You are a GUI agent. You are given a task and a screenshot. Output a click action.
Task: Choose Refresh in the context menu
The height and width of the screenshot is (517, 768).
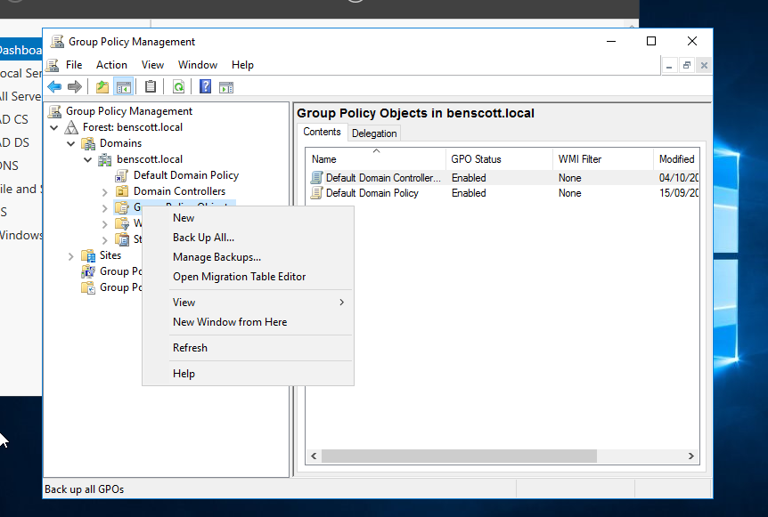(248, 348)
